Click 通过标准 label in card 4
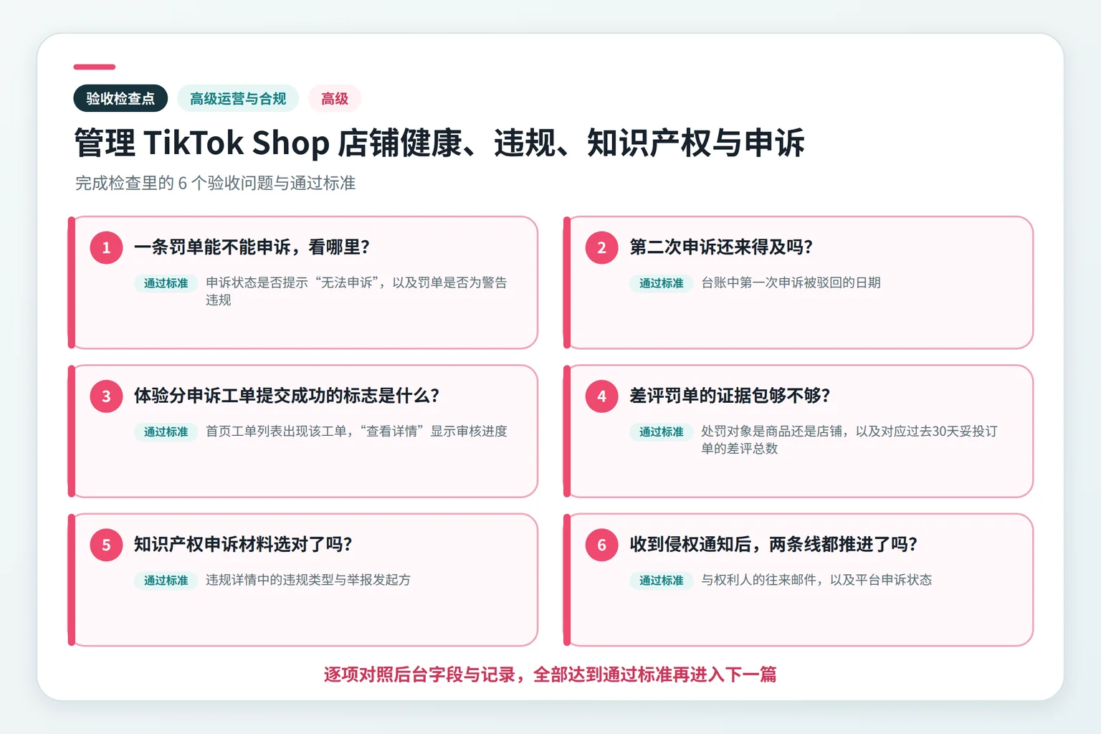The height and width of the screenshot is (734, 1101). [662, 432]
